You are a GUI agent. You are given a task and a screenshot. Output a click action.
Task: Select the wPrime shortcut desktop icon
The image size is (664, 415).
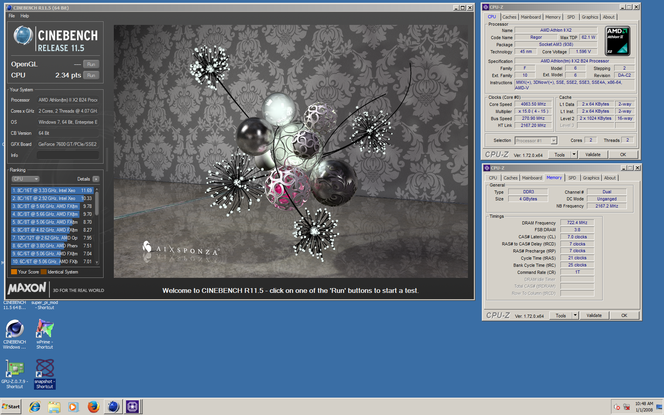45,334
